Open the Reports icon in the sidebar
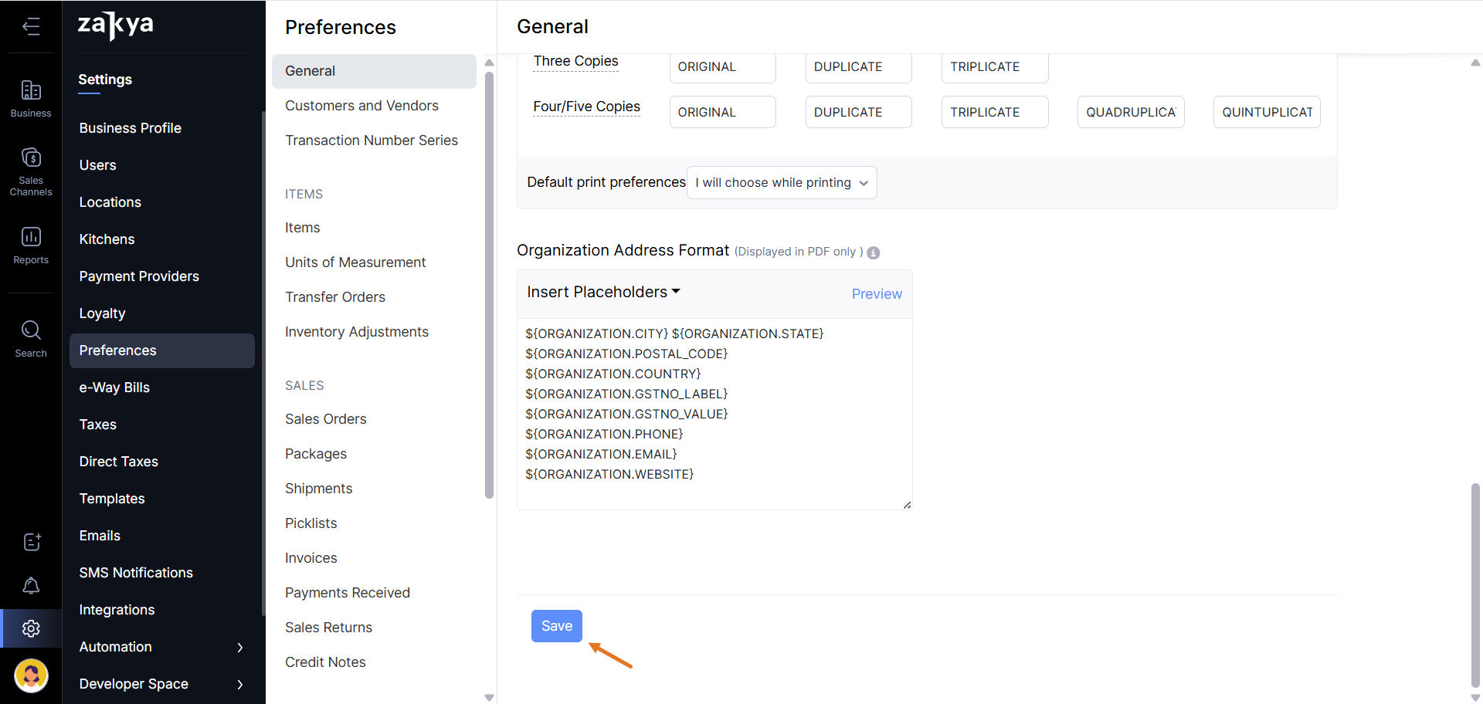Viewport: 1483px width, 704px height. tap(31, 245)
